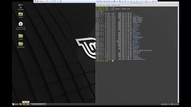Expand the arrow next to pause button
Viewport: 191px width, 107px height.
click(x=49, y=1)
